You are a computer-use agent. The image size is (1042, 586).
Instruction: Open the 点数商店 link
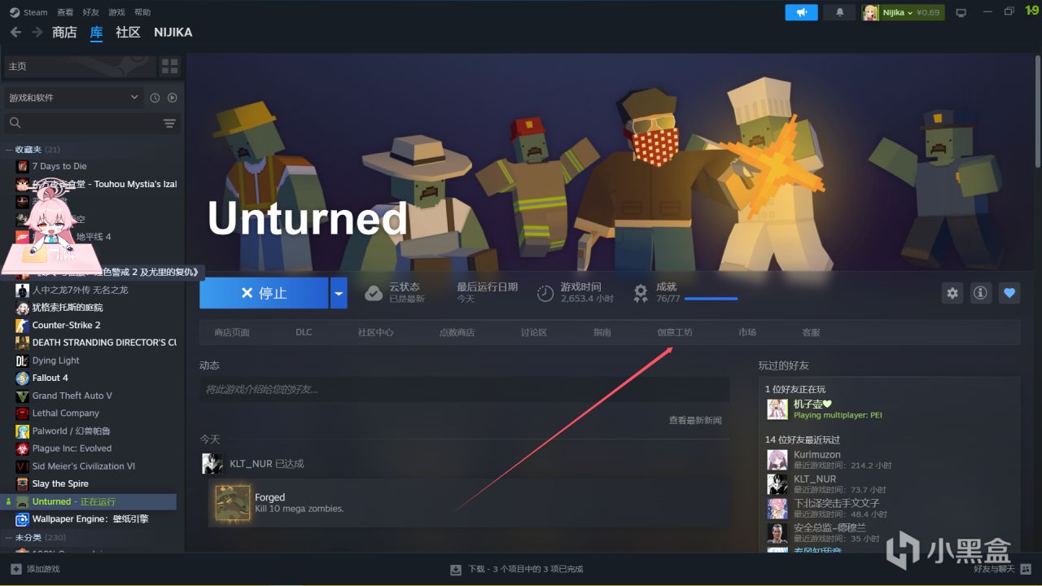[x=457, y=333]
